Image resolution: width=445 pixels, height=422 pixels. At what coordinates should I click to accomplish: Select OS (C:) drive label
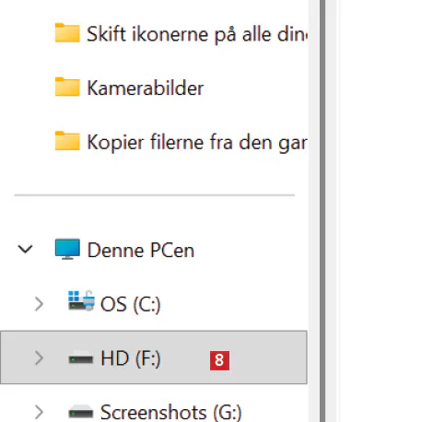click(131, 304)
